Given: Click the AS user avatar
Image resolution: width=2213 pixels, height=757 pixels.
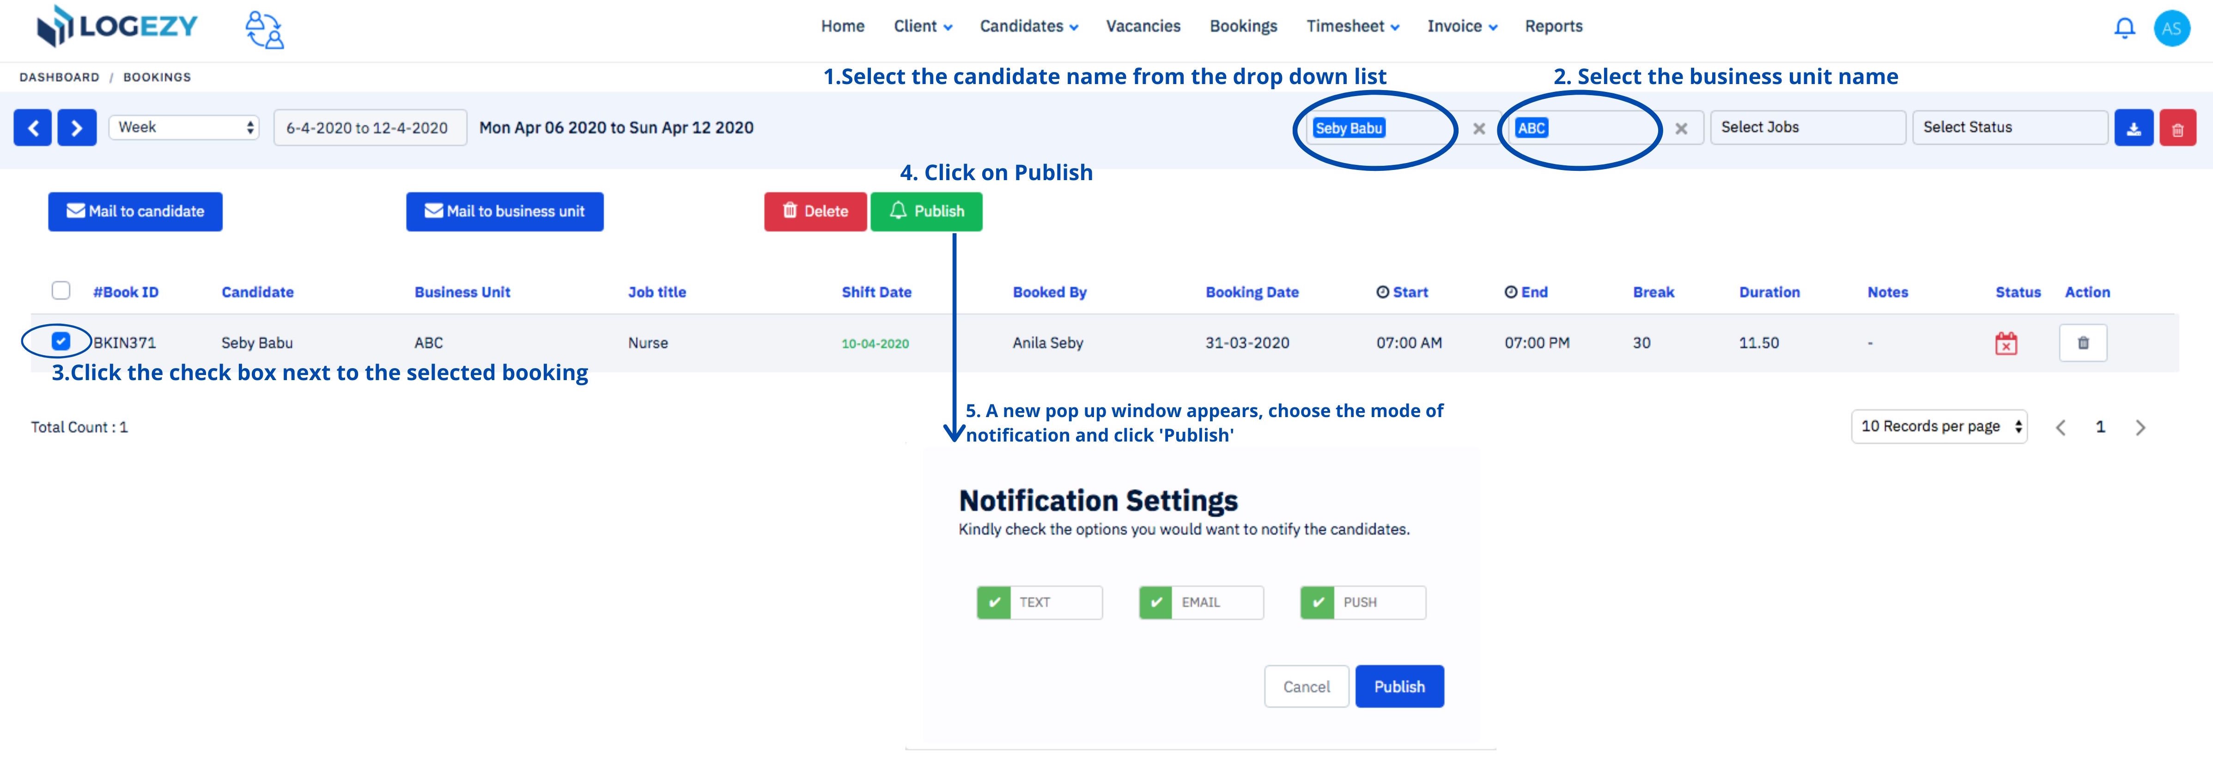Looking at the screenshot, I should pos(2172,28).
